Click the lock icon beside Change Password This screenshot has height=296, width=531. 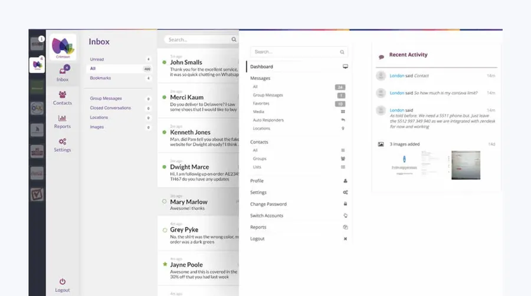click(x=345, y=204)
